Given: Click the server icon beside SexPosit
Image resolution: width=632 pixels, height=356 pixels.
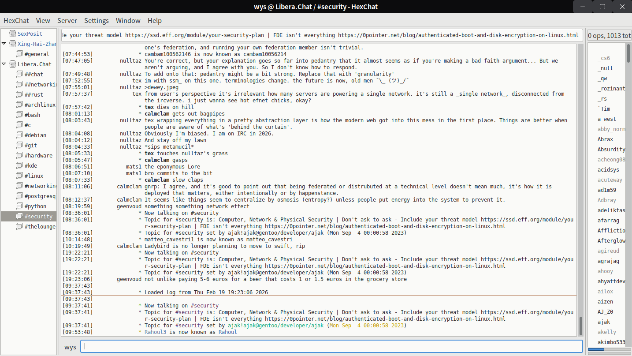Looking at the screenshot, I should tap(12, 34).
